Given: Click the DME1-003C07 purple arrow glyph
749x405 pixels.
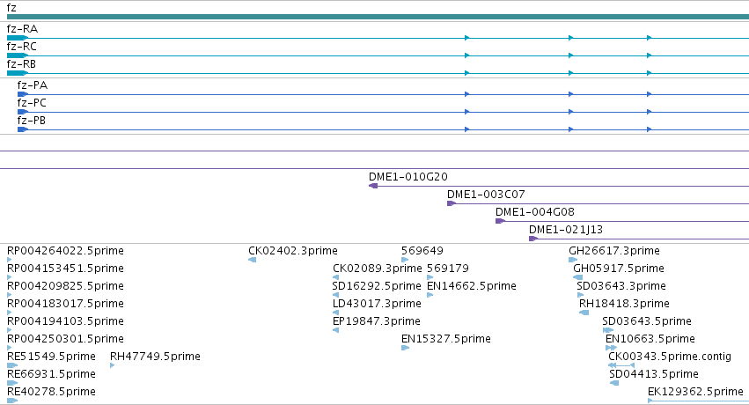Looking at the screenshot, I should [452, 203].
